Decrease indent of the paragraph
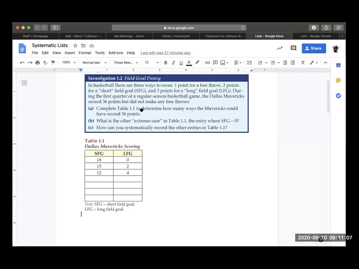The width and height of the screenshot is (359, 269). (x=285, y=63)
